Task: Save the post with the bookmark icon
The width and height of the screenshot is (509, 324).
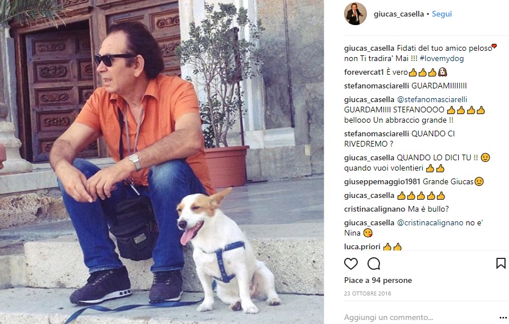Action: (x=501, y=264)
